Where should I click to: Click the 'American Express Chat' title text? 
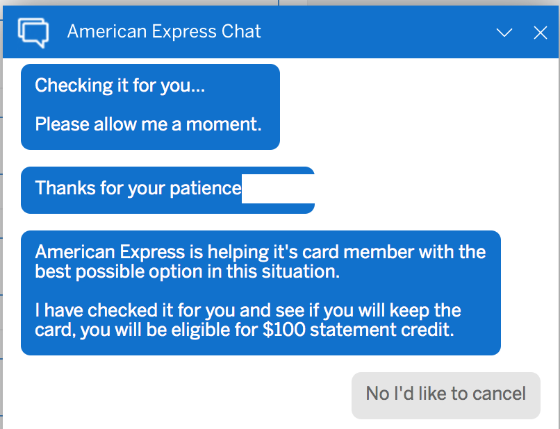[x=163, y=31]
